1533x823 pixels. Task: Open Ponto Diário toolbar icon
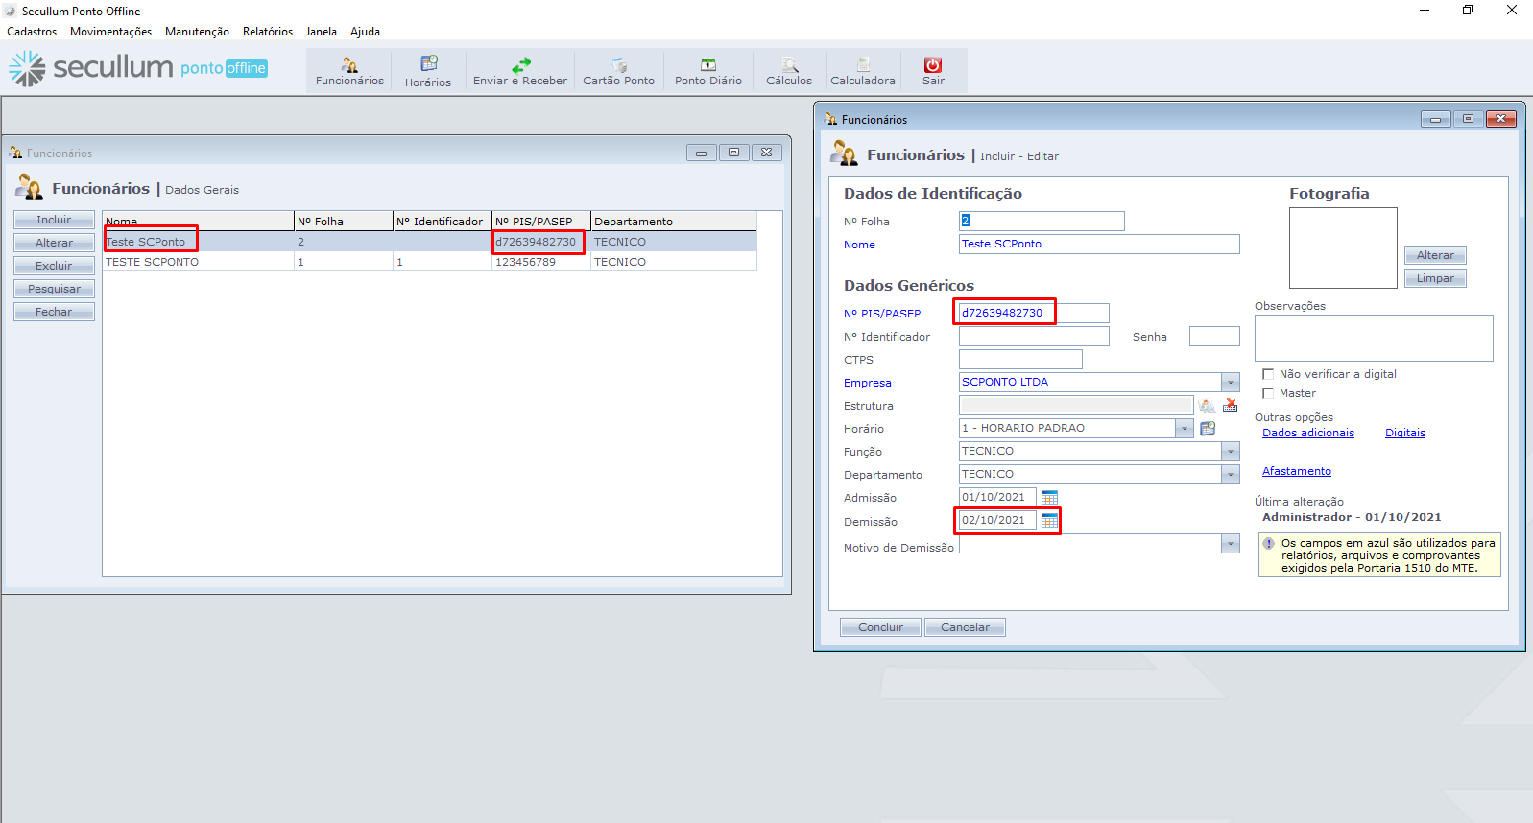pos(708,71)
